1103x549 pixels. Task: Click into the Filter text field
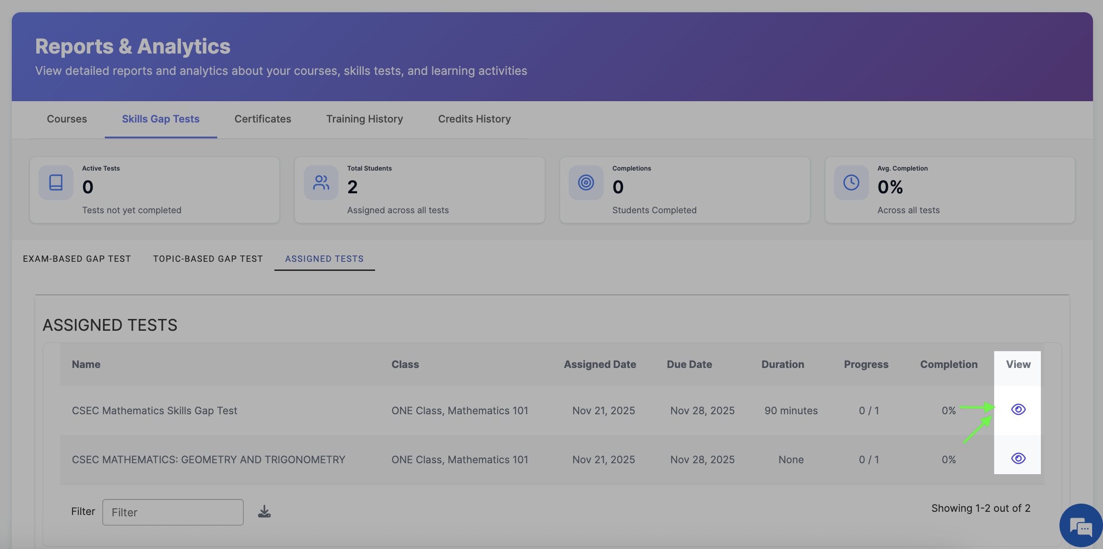point(173,512)
